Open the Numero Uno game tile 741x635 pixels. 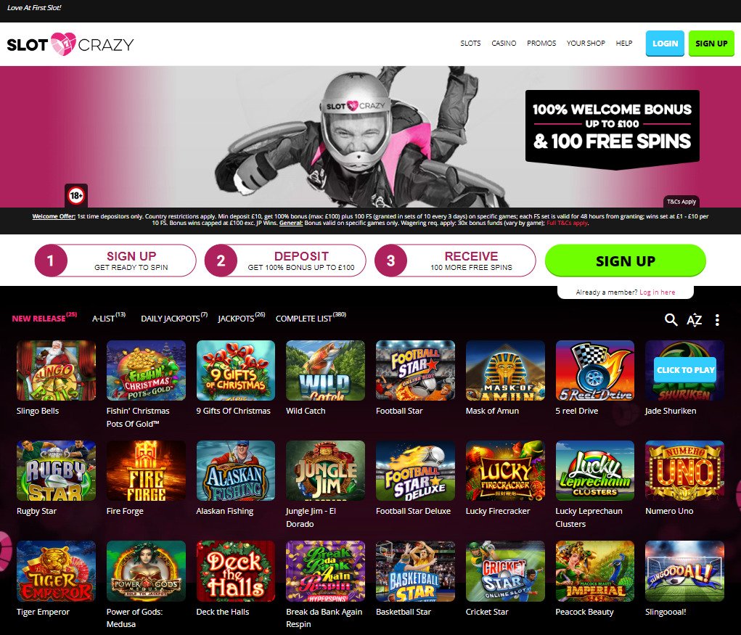[x=685, y=470]
